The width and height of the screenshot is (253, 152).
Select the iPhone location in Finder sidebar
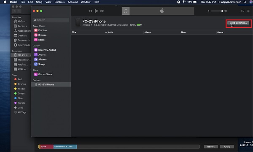[x=21, y=55]
